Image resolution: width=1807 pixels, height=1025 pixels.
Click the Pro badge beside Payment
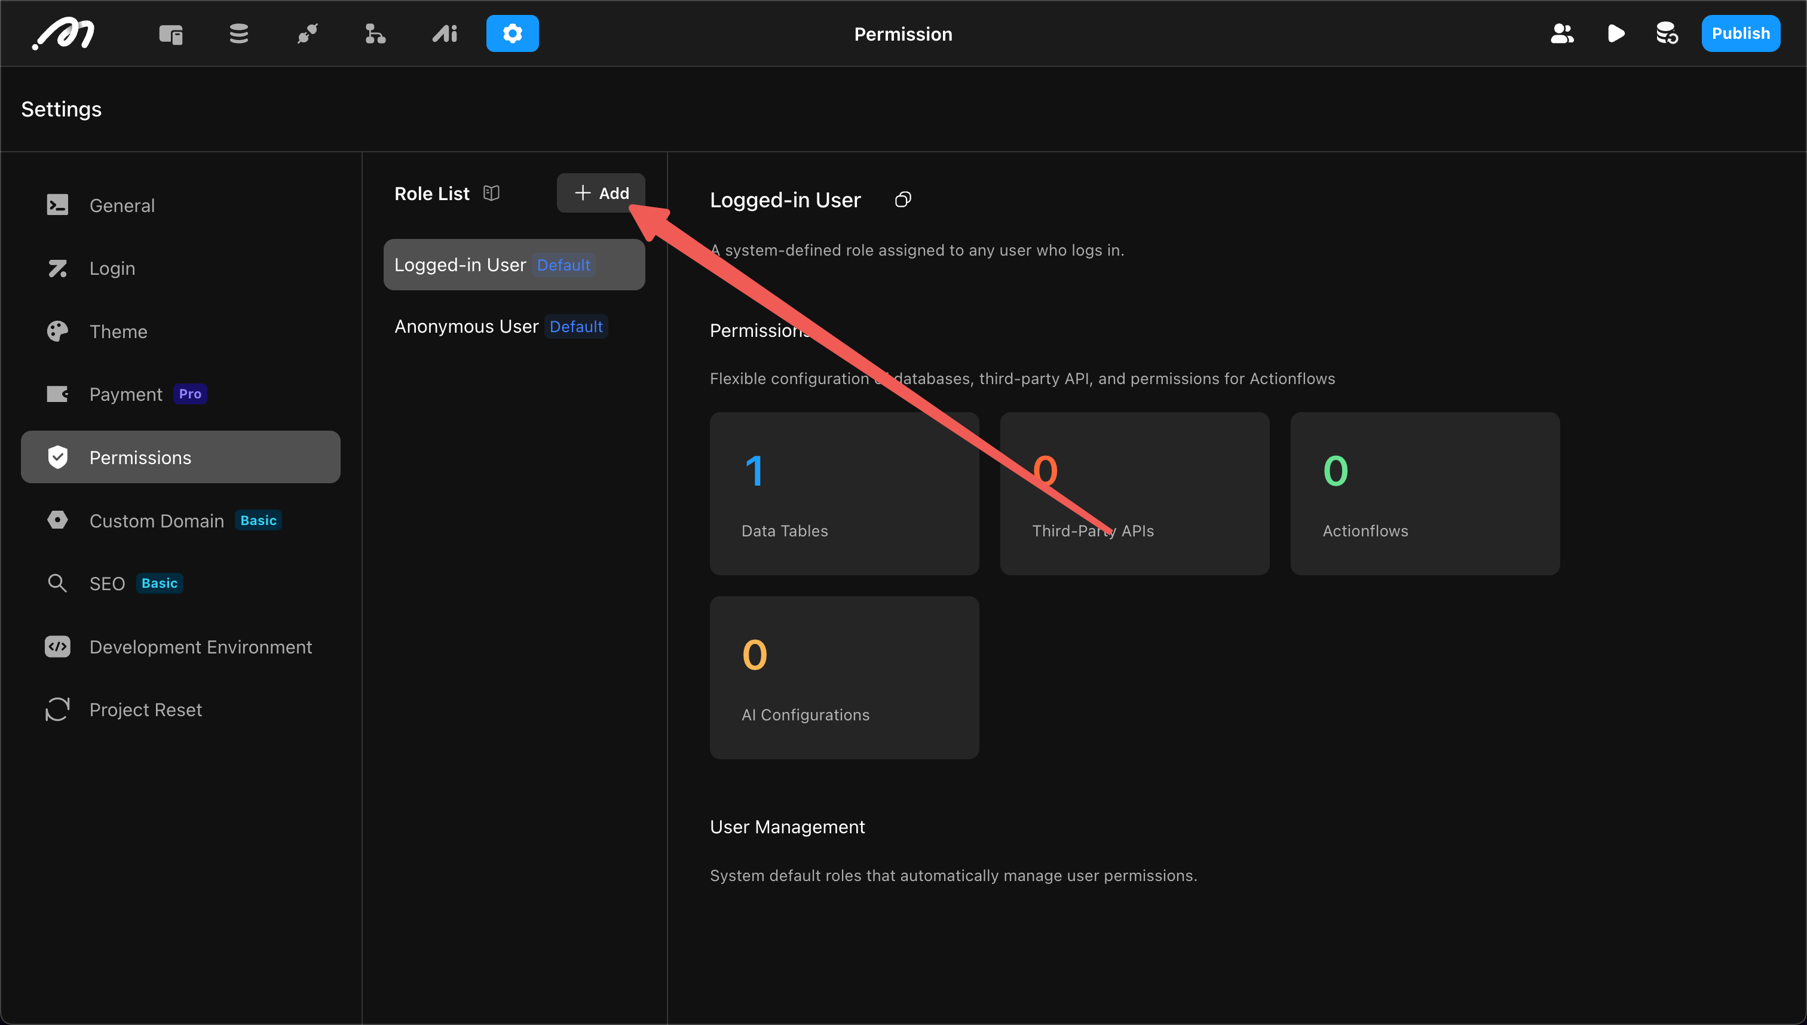190,394
